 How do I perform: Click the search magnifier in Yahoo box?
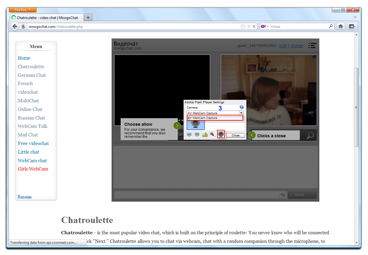tap(331, 26)
